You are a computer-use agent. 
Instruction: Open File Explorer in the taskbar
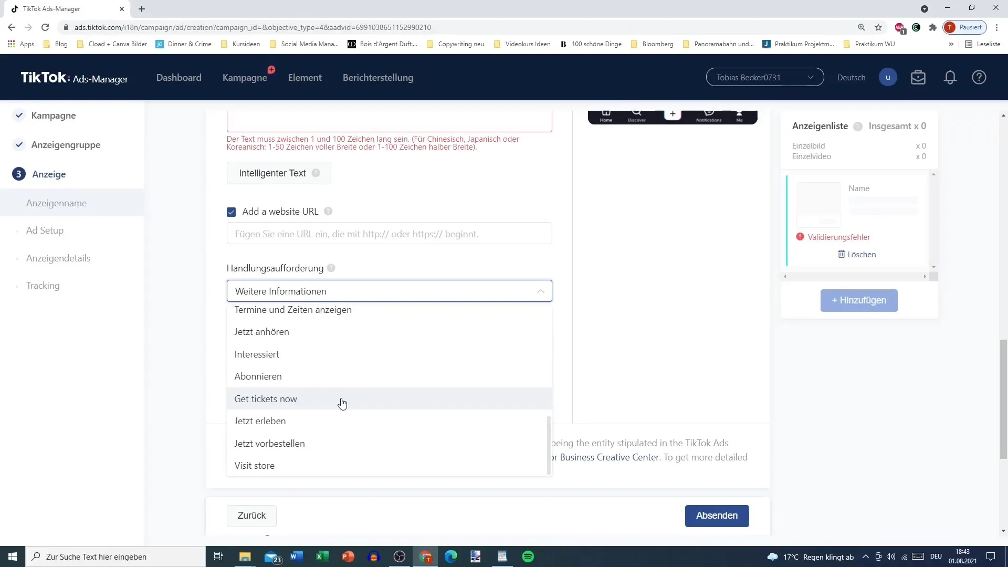245,556
